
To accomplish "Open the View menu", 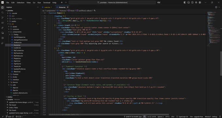I will click(x=28, y=3).
